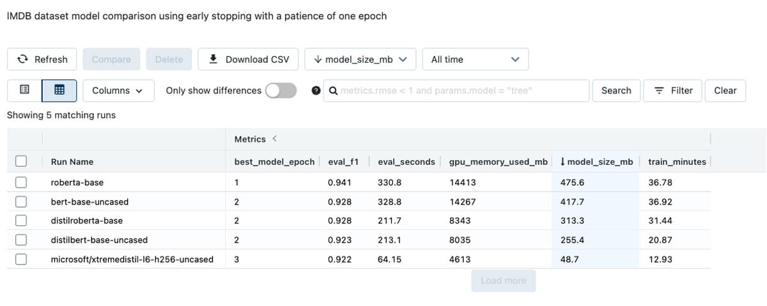Switch to compact list view icon
The height and width of the screenshot is (306, 767).
coord(24,91)
